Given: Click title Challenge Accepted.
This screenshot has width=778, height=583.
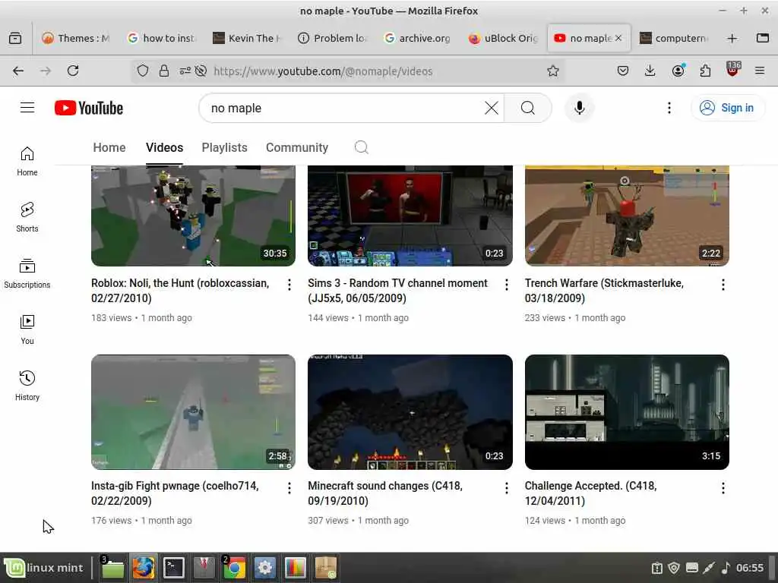Looking at the screenshot, I should tap(590, 493).
